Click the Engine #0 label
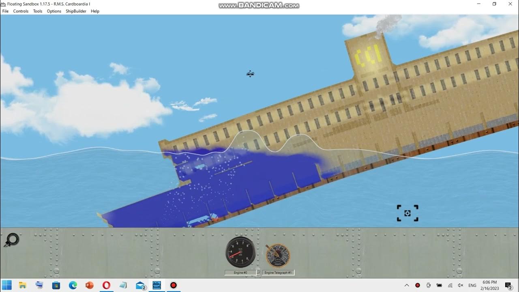Image resolution: width=519 pixels, height=292 pixels. click(x=240, y=273)
